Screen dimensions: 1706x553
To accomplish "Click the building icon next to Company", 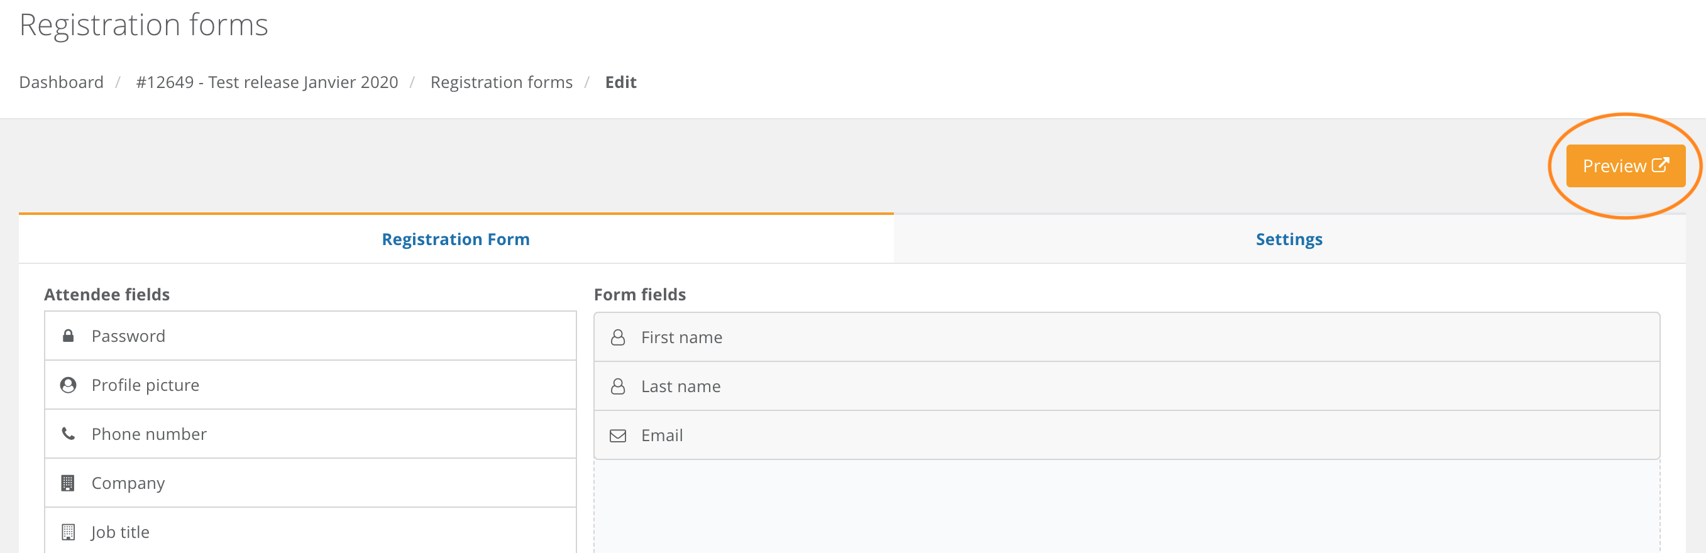I will click(69, 483).
